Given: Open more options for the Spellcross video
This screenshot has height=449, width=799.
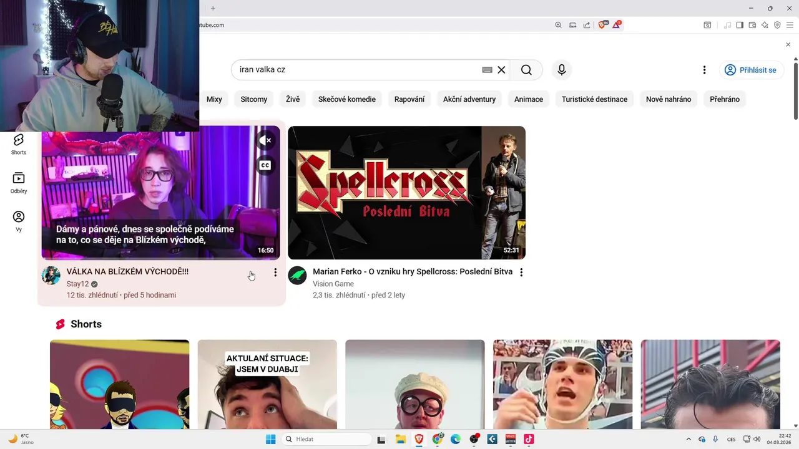Looking at the screenshot, I should pyautogui.click(x=521, y=272).
